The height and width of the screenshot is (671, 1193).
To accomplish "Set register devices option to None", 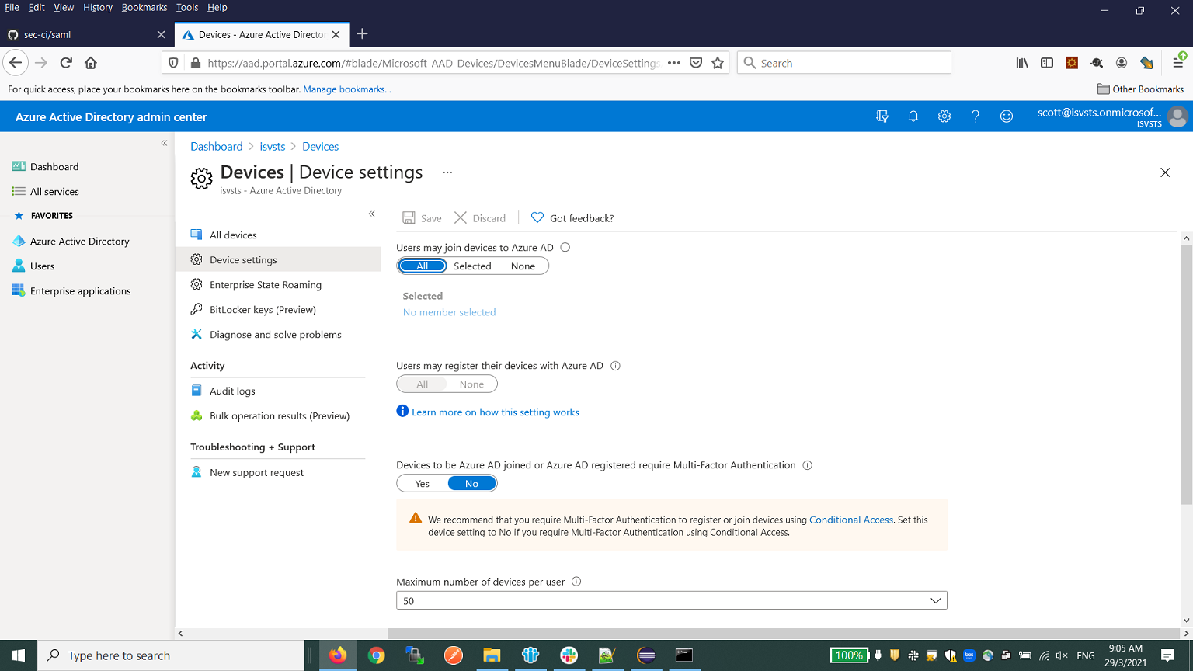I will pyautogui.click(x=471, y=384).
